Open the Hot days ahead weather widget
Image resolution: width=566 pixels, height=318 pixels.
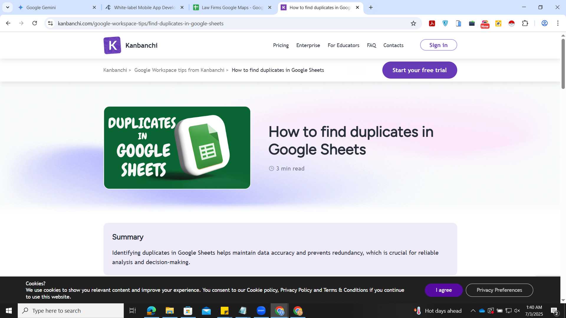(437, 311)
